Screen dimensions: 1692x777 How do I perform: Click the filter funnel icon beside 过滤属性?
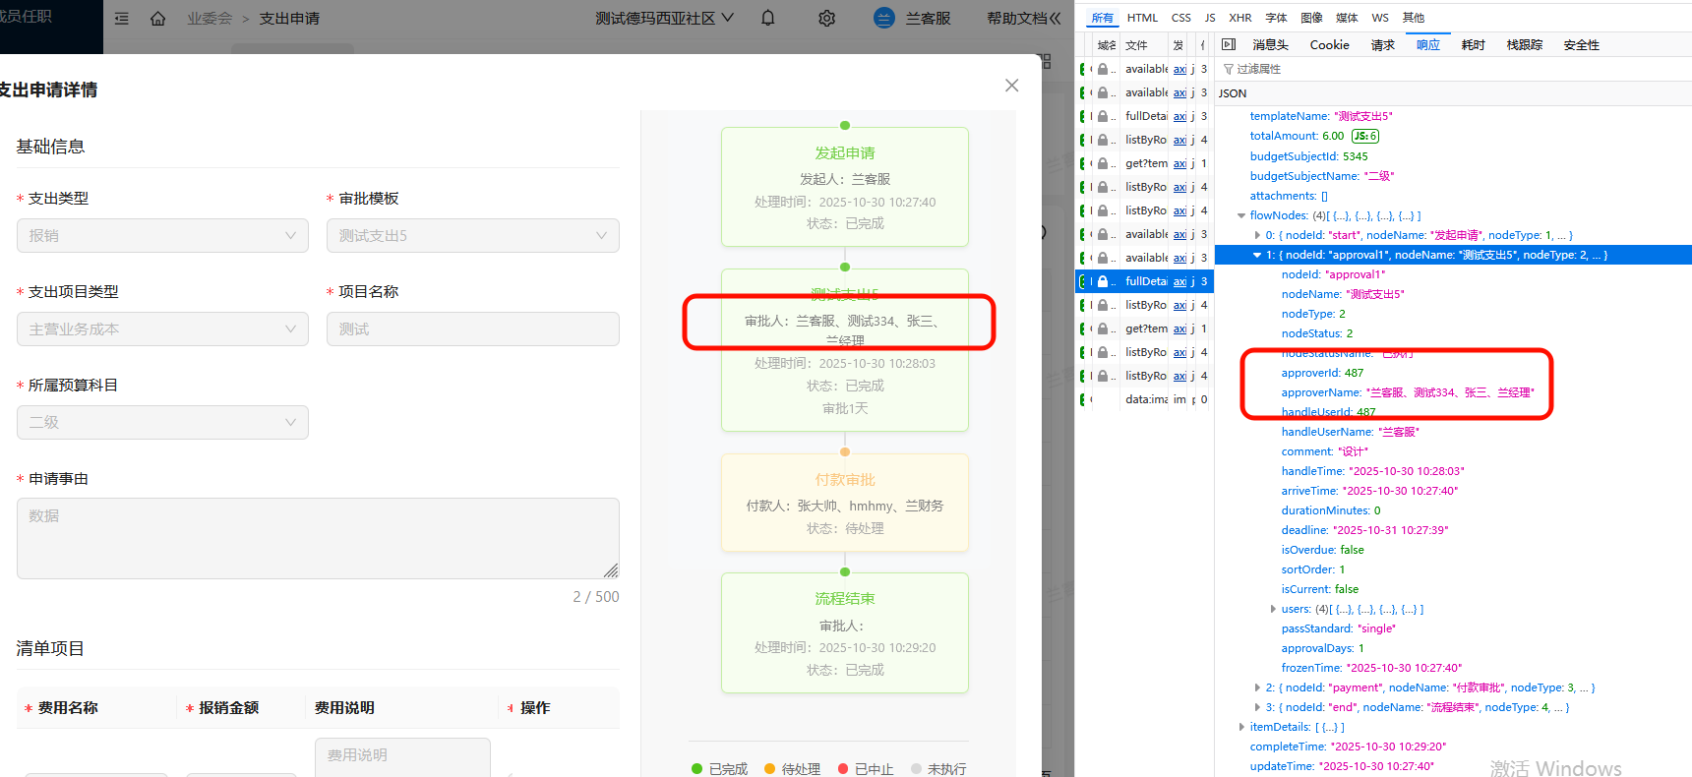tap(1228, 69)
